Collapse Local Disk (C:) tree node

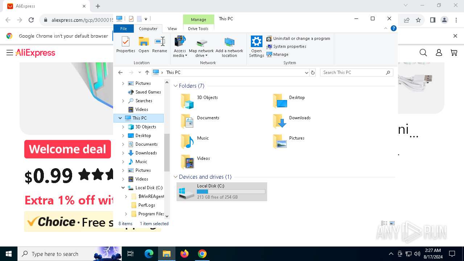pos(123,188)
